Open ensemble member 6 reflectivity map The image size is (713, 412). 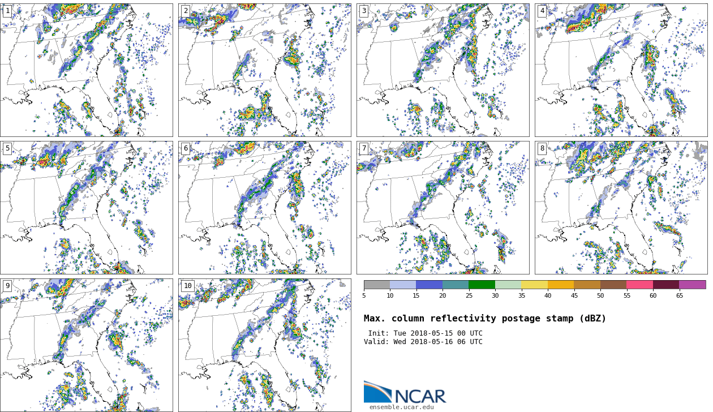point(264,208)
